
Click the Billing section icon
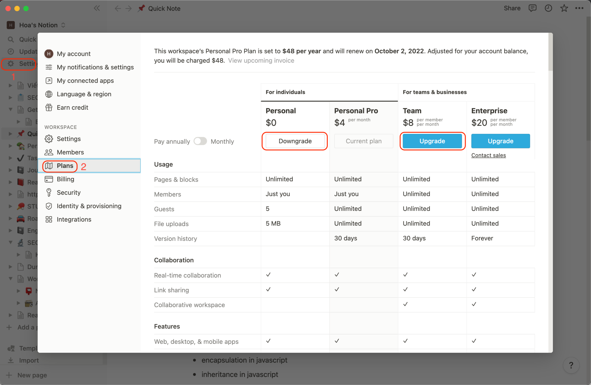pos(49,179)
